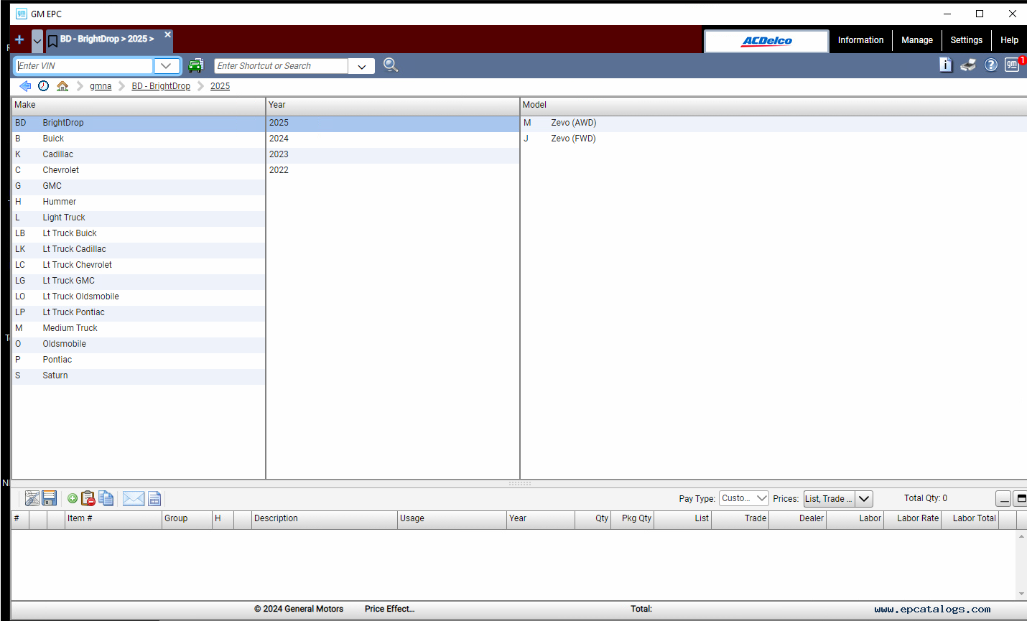Open the Settings menu
The image size is (1027, 621).
(966, 40)
